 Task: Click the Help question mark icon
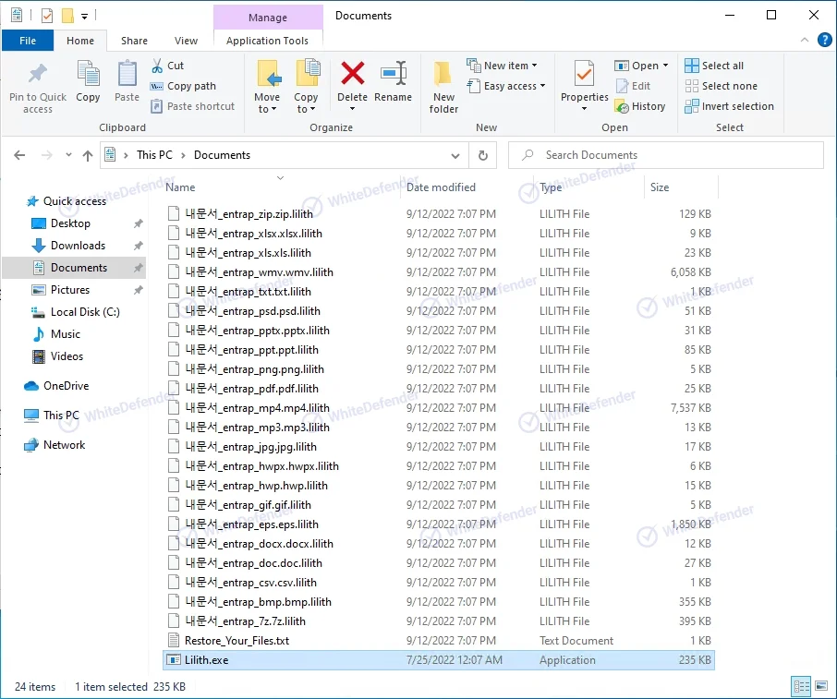point(824,40)
